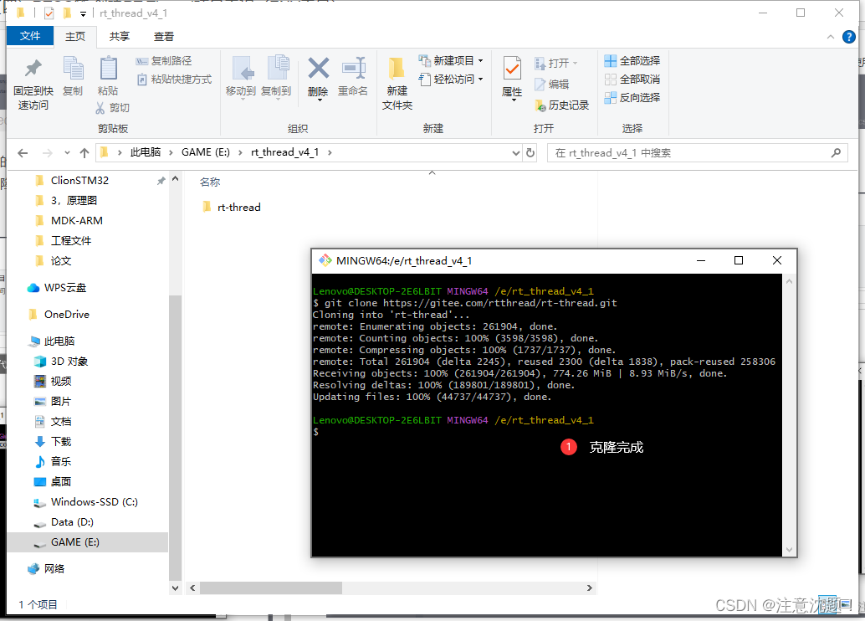Click Select none in the ribbon
865x621 pixels.
pos(632,79)
